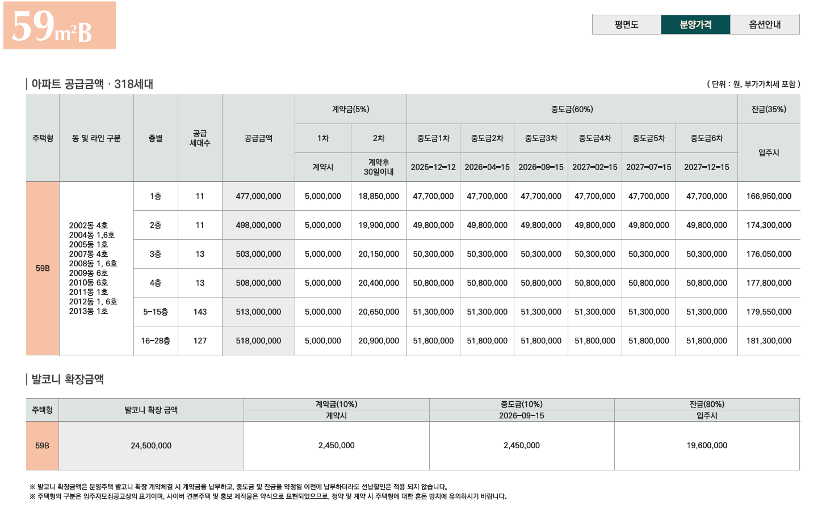Click the 18,850,000 second deposit value
This screenshot has width=826, height=531.
(379, 196)
